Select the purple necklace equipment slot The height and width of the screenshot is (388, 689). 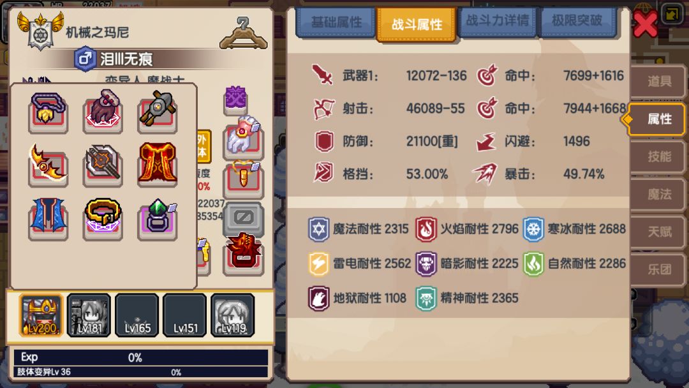click(x=48, y=112)
